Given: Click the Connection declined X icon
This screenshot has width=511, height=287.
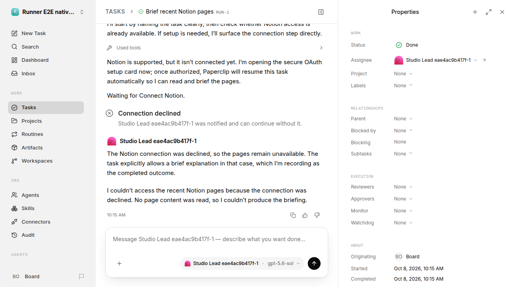Looking at the screenshot, I should coord(109,113).
